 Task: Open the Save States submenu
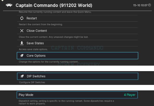[78, 43]
